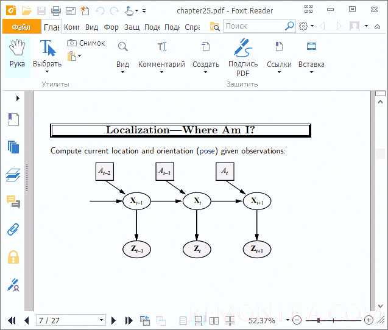
Task: Click the Redo arrow icon
Action: [x=115, y=11]
